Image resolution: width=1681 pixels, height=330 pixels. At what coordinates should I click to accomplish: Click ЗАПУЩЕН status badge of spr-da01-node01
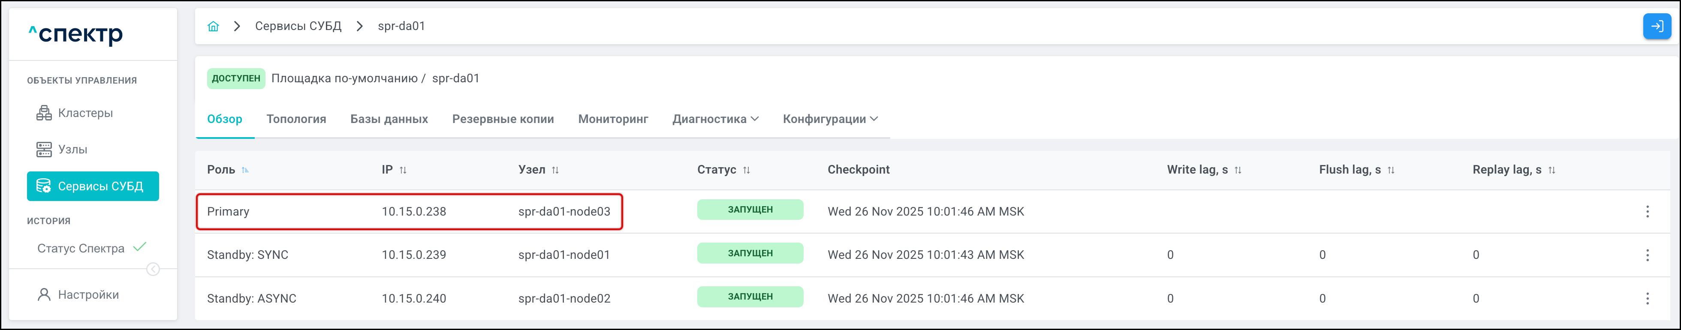749,253
